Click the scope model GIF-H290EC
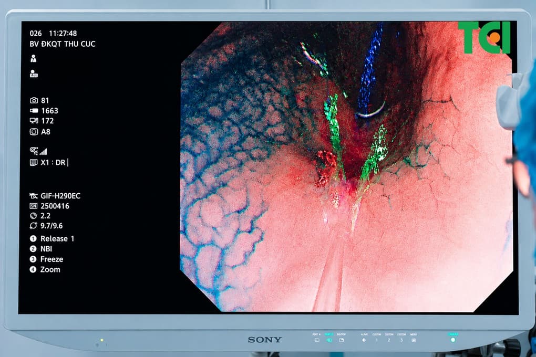The width and height of the screenshot is (536, 357). pyautogui.click(x=60, y=196)
